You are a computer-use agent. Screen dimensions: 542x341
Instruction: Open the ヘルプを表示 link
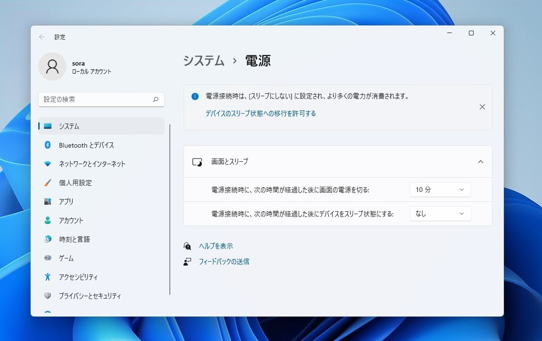pyautogui.click(x=216, y=246)
